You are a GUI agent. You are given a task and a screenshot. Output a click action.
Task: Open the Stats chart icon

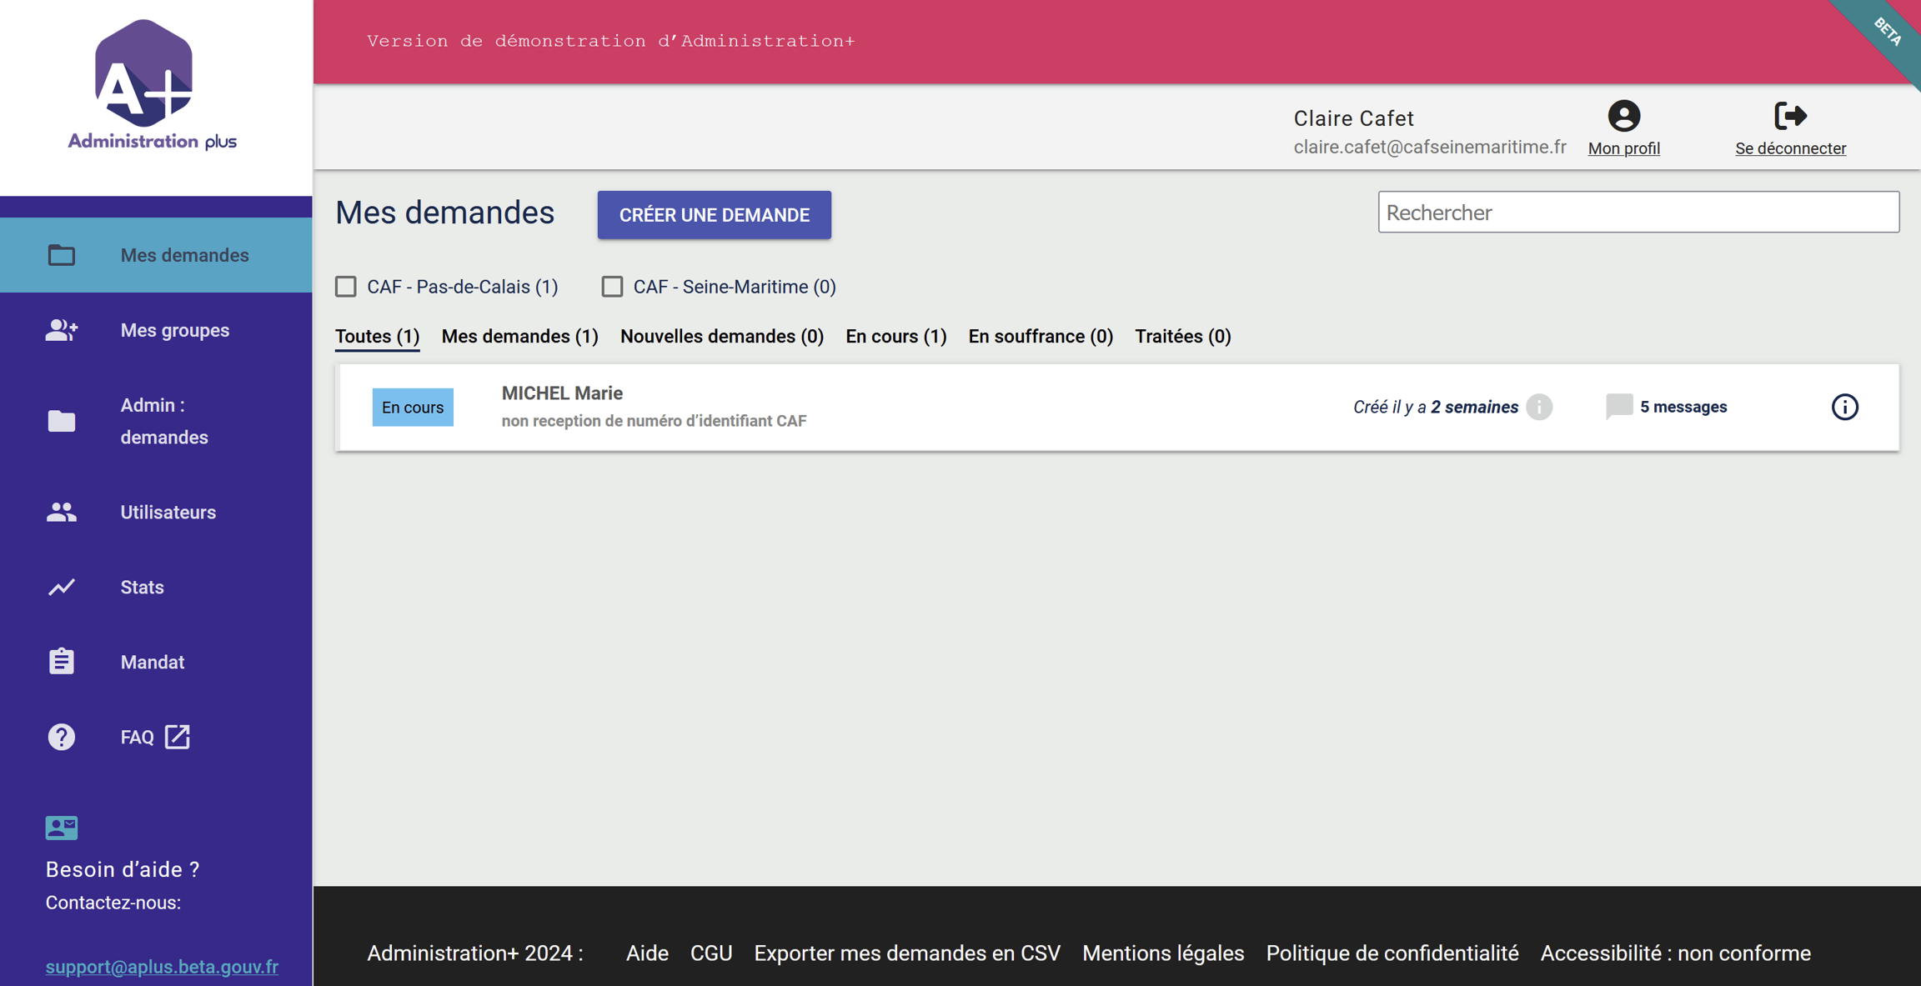coord(62,587)
